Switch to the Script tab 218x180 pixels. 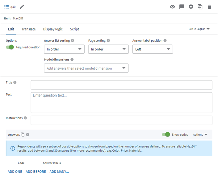click(74, 29)
